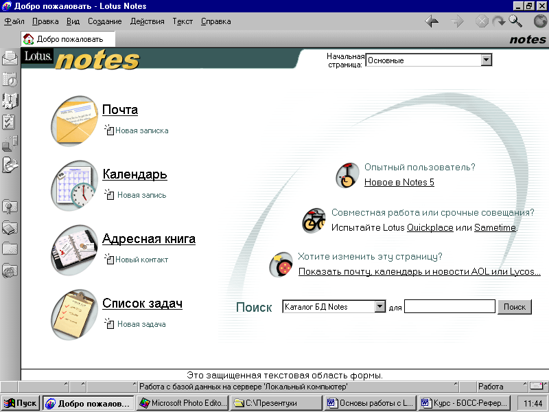Viewport: 549px width, 412px height.
Task: Open the Internet bookmarks globe folder icon
Action: (10, 271)
